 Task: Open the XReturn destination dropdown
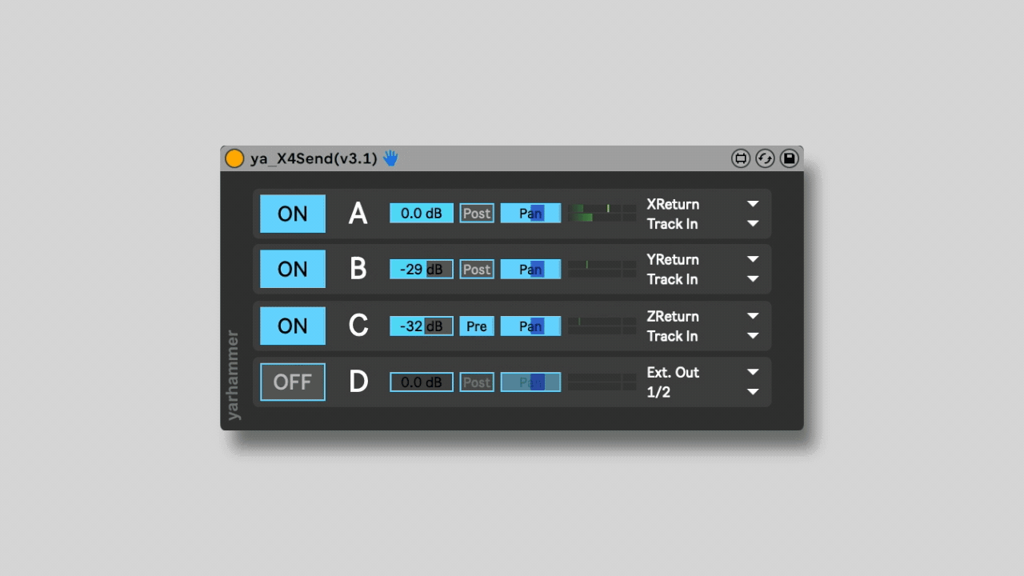(703, 204)
